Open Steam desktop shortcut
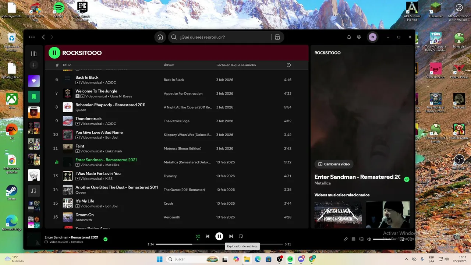Viewport: 471px width, 265px height. 12,192
